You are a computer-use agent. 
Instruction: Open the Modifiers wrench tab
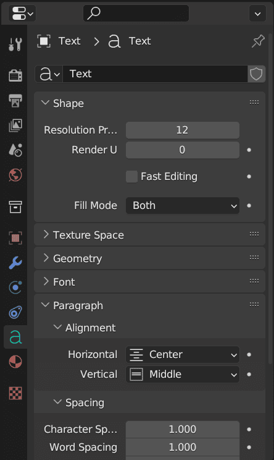tap(15, 263)
